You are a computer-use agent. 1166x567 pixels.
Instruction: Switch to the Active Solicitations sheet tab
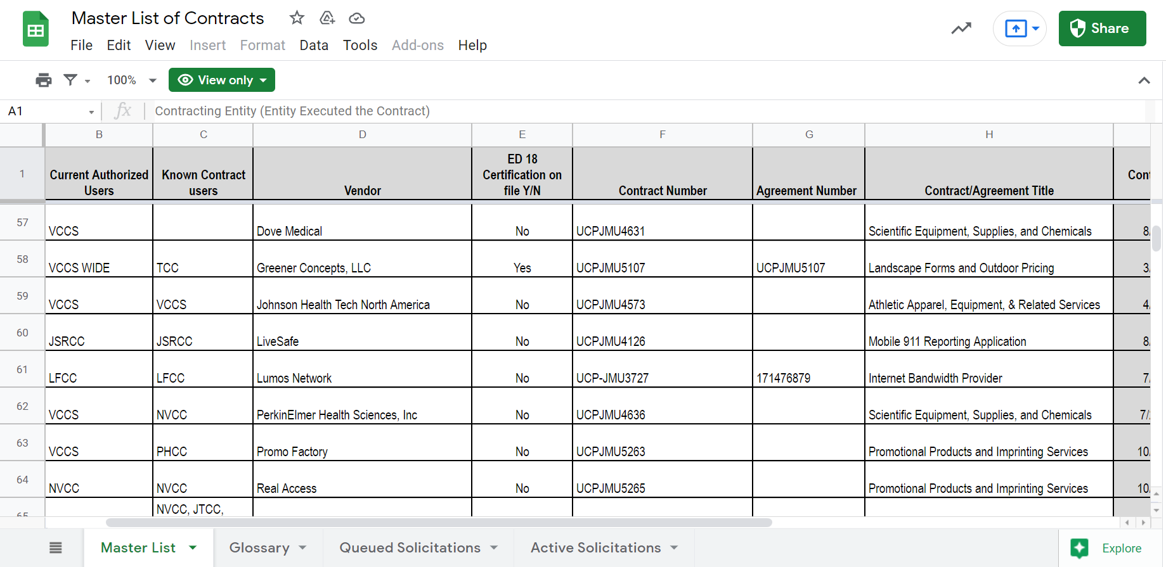(595, 547)
